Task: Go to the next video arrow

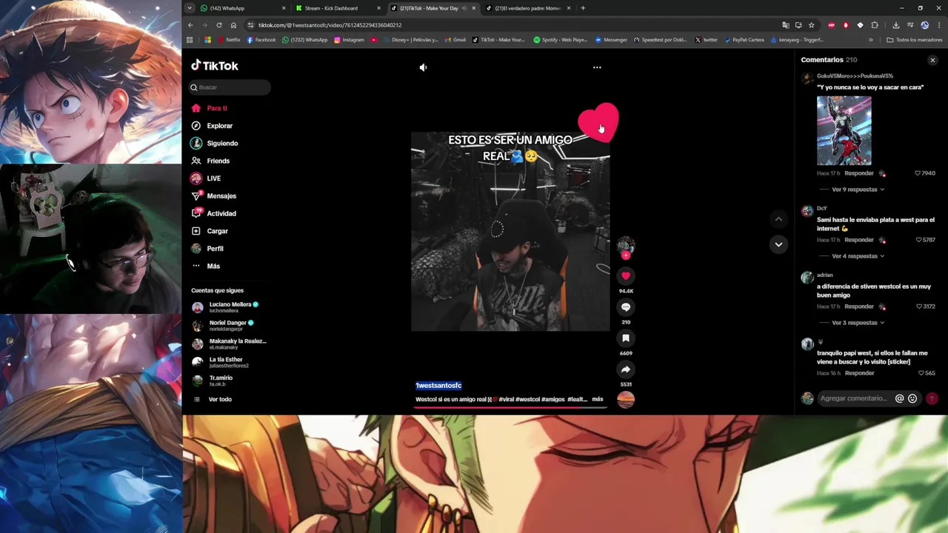Action: click(778, 244)
